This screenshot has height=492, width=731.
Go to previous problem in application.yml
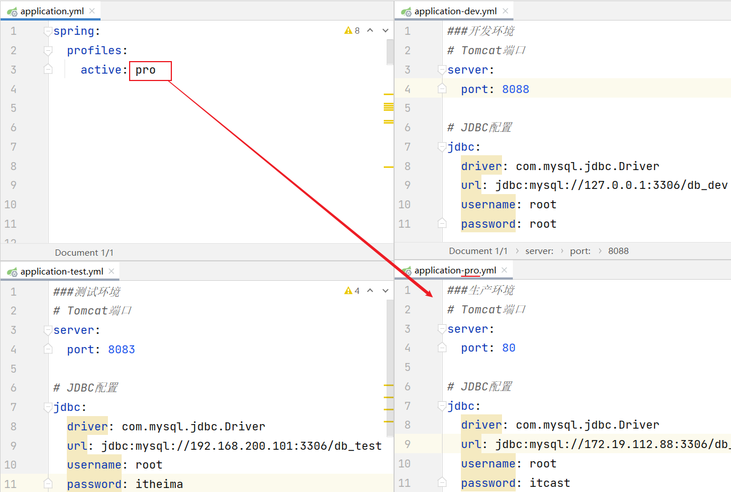tap(370, 31)
